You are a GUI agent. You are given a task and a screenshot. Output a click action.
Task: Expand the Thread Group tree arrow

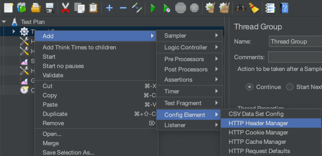[14, 31]
